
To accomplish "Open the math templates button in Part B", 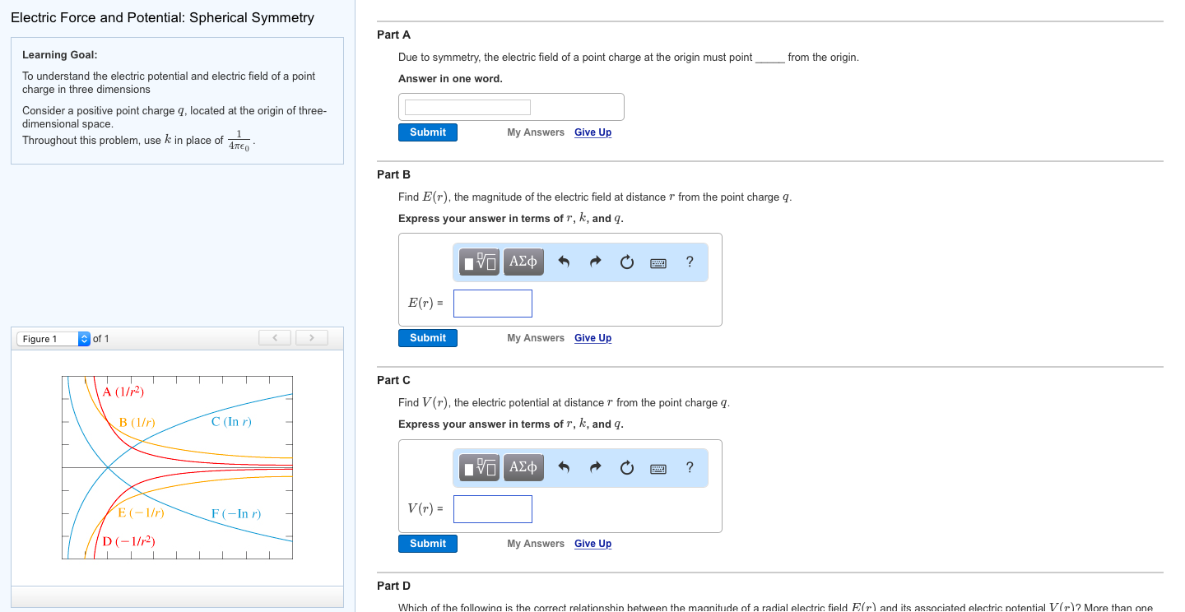I will click(x=480, y=262).
